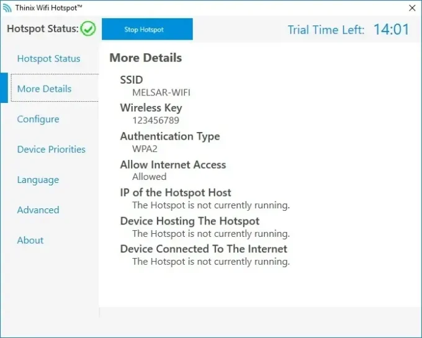Select the More Details sidebar tab
Image resolution: width=422 pixels, height=338 pixels.
pyautogui.click(x=45, y=89)
